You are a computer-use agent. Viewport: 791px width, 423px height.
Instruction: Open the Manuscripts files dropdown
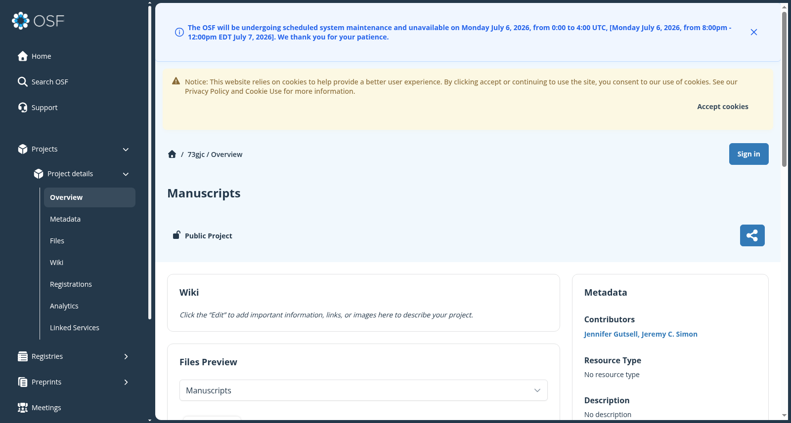click(363, 390)
